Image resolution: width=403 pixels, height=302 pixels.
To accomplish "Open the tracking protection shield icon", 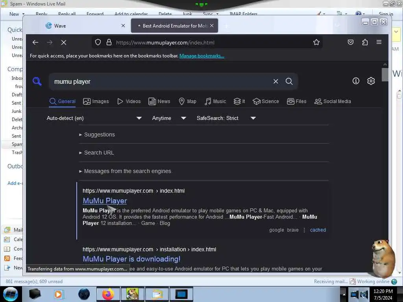I will tap(98, 42).
